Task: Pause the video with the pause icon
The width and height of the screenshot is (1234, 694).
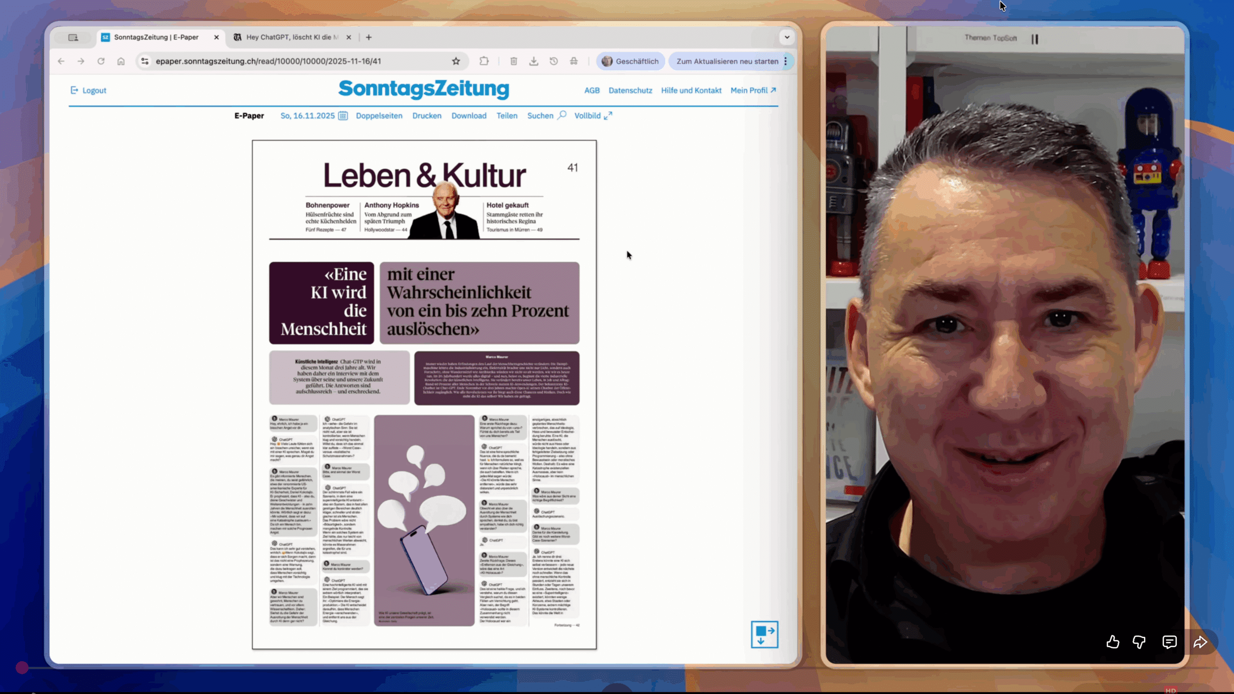Action: click(1034, 39)
